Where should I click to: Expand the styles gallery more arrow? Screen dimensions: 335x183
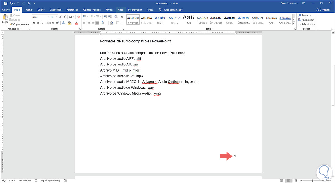pos(294,23)
